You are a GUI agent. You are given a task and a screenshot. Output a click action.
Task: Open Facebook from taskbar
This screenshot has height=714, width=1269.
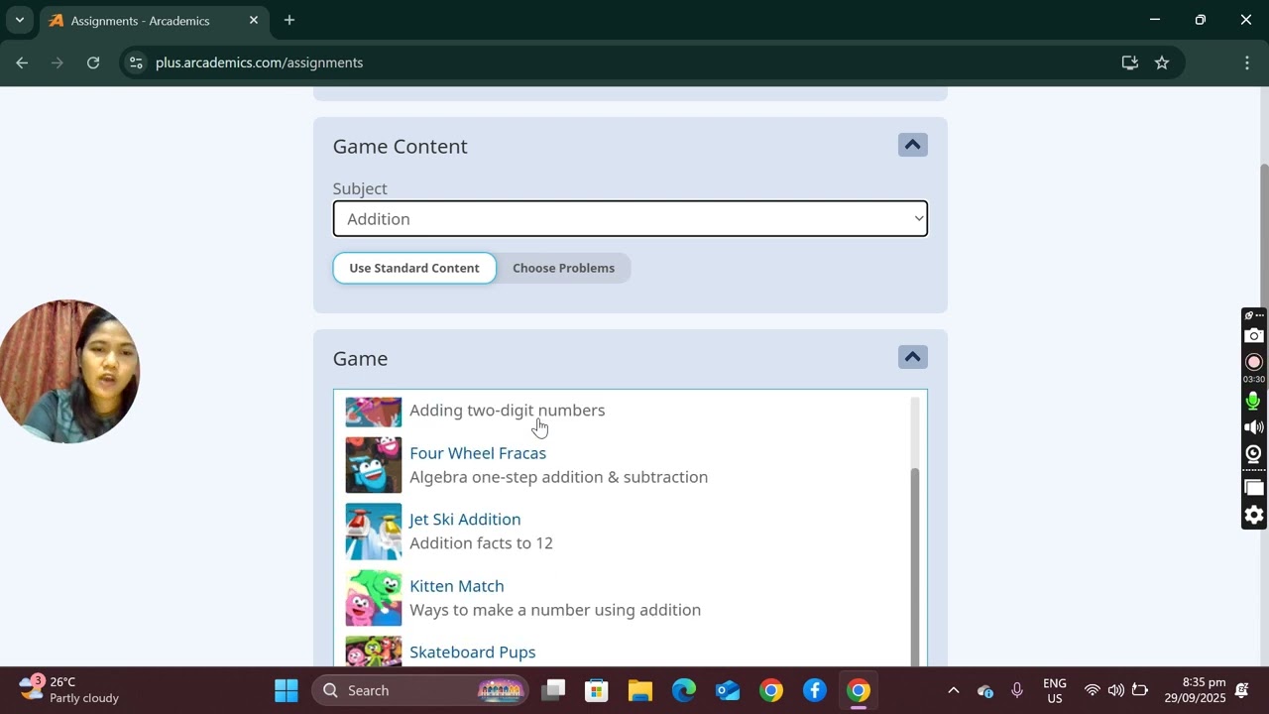click(x=815, y=690)
